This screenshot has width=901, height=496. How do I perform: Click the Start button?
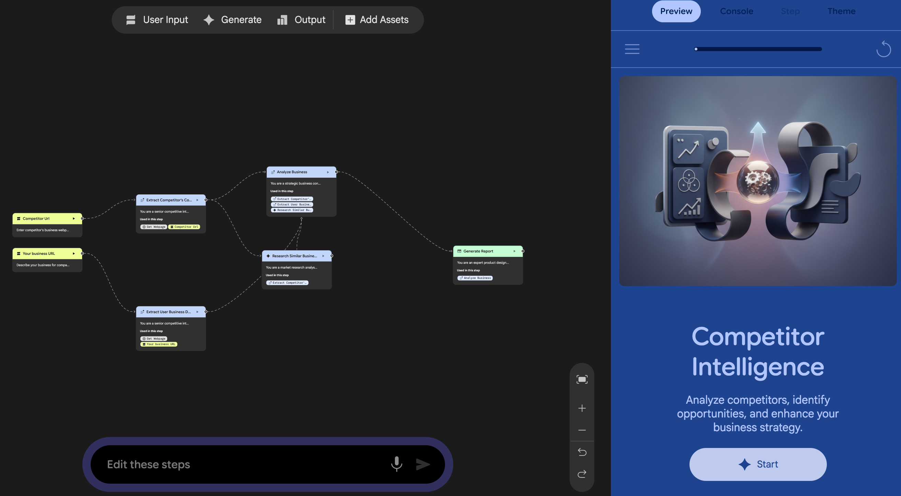[757, 464]
